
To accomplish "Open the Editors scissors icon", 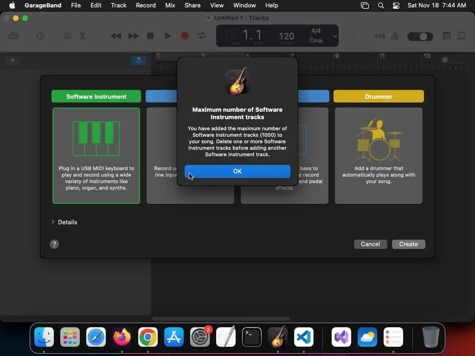I will pos(83,36).
